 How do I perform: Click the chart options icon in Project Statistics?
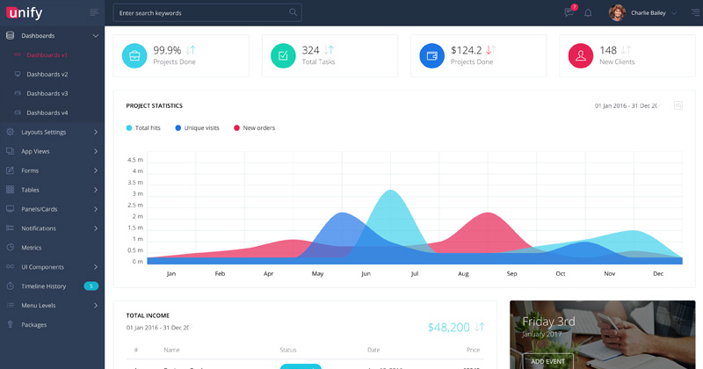tap(678, 105)
